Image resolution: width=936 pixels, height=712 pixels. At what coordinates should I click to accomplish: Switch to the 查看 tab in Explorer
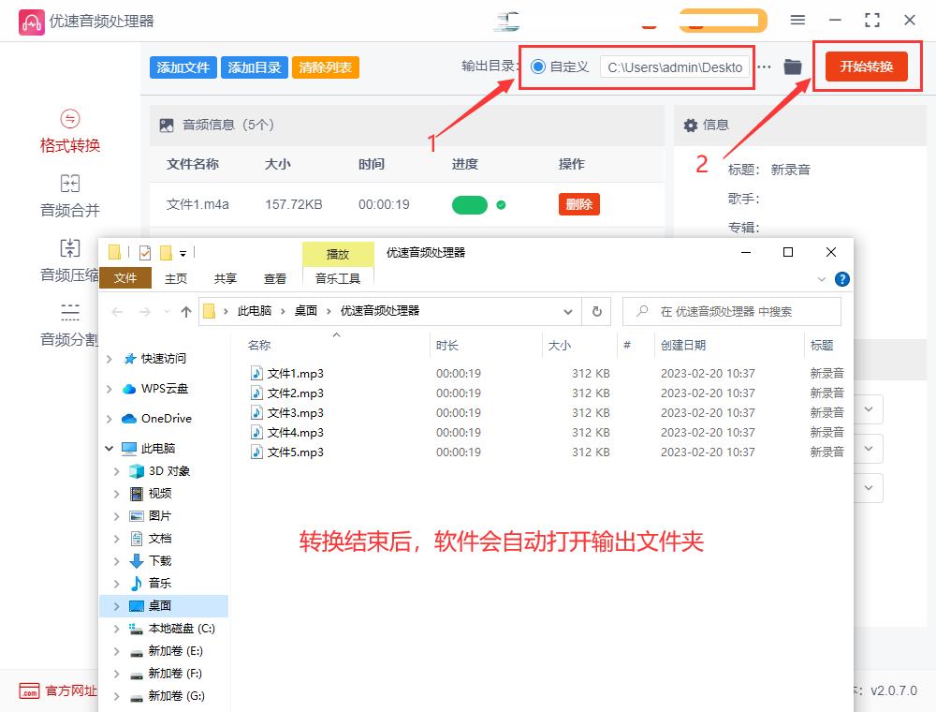[x=274, y=278]
